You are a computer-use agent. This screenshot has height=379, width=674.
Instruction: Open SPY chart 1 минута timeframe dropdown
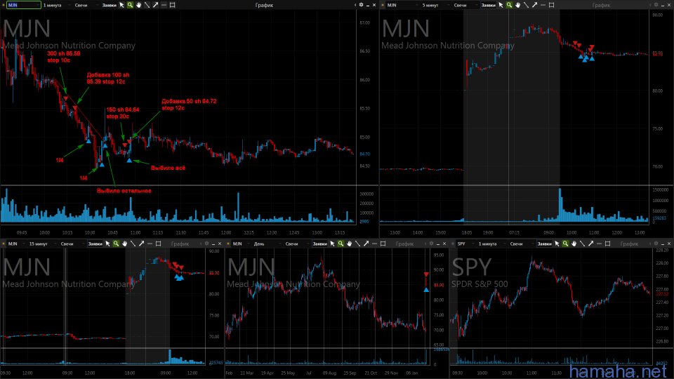tap(491, 244)
